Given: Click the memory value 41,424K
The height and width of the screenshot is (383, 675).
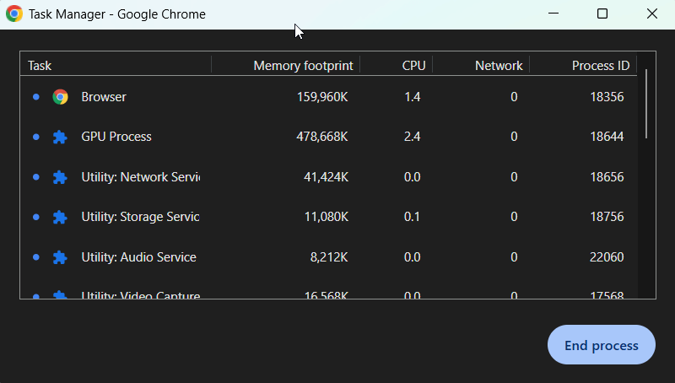Looking at the screenshot, I should coord(326,177).
